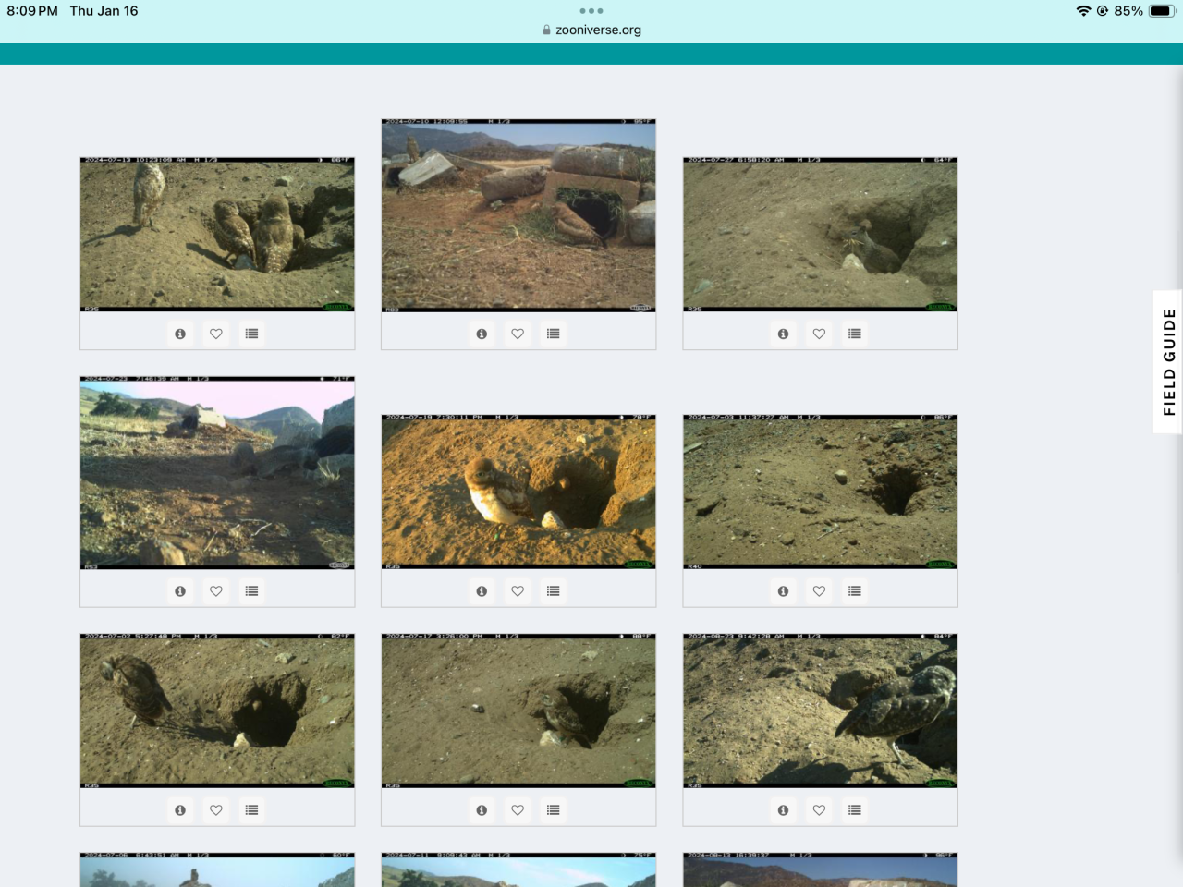The image size is (1183, 887).
Task: Collect the 2024-07-17 burrow-entrance owl photo
Action: point(553,809)
